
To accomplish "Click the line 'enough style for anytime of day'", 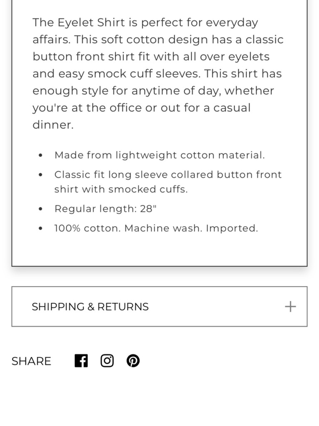I will 153,91.
